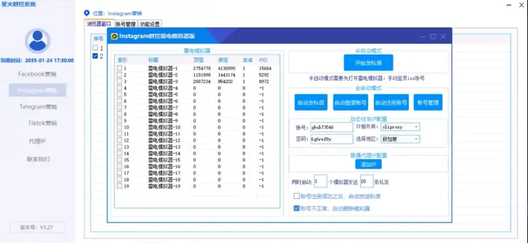Enable 账号注册成功之后,自动发送私信 checkbox
The height and width of the screenshot is (243, 528).
pyautogui.click(x=296, y=196)
